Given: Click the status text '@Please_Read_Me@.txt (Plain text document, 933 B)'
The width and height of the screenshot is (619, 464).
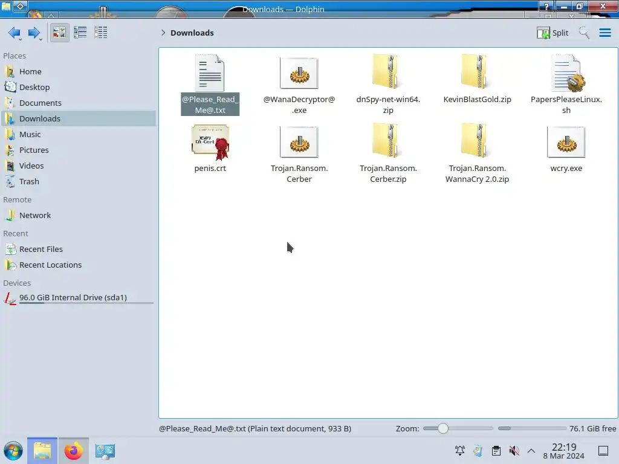Looking at the screenshot, I should point(255,428).
